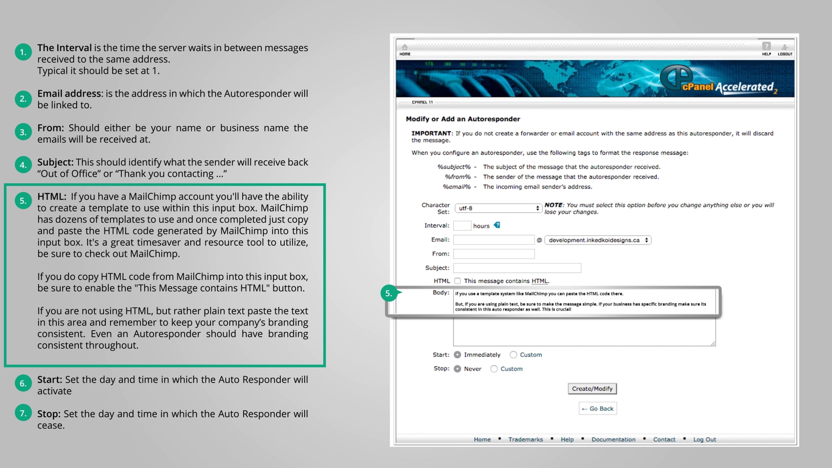This screenshot has width=832, height=468.
Task: Click into the Subject input field
Action: 517,268
